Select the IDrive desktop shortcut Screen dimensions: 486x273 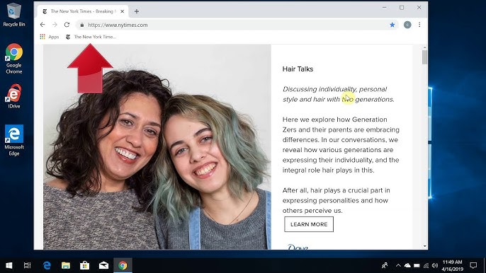coord(14,96)
